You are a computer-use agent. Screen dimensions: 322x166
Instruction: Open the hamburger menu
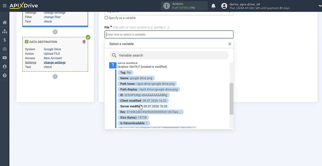tap(4, 6)
